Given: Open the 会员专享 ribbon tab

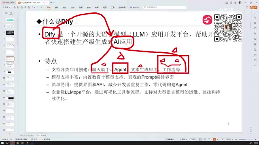Looking at the screenshot, I should (x=122, y=8).
